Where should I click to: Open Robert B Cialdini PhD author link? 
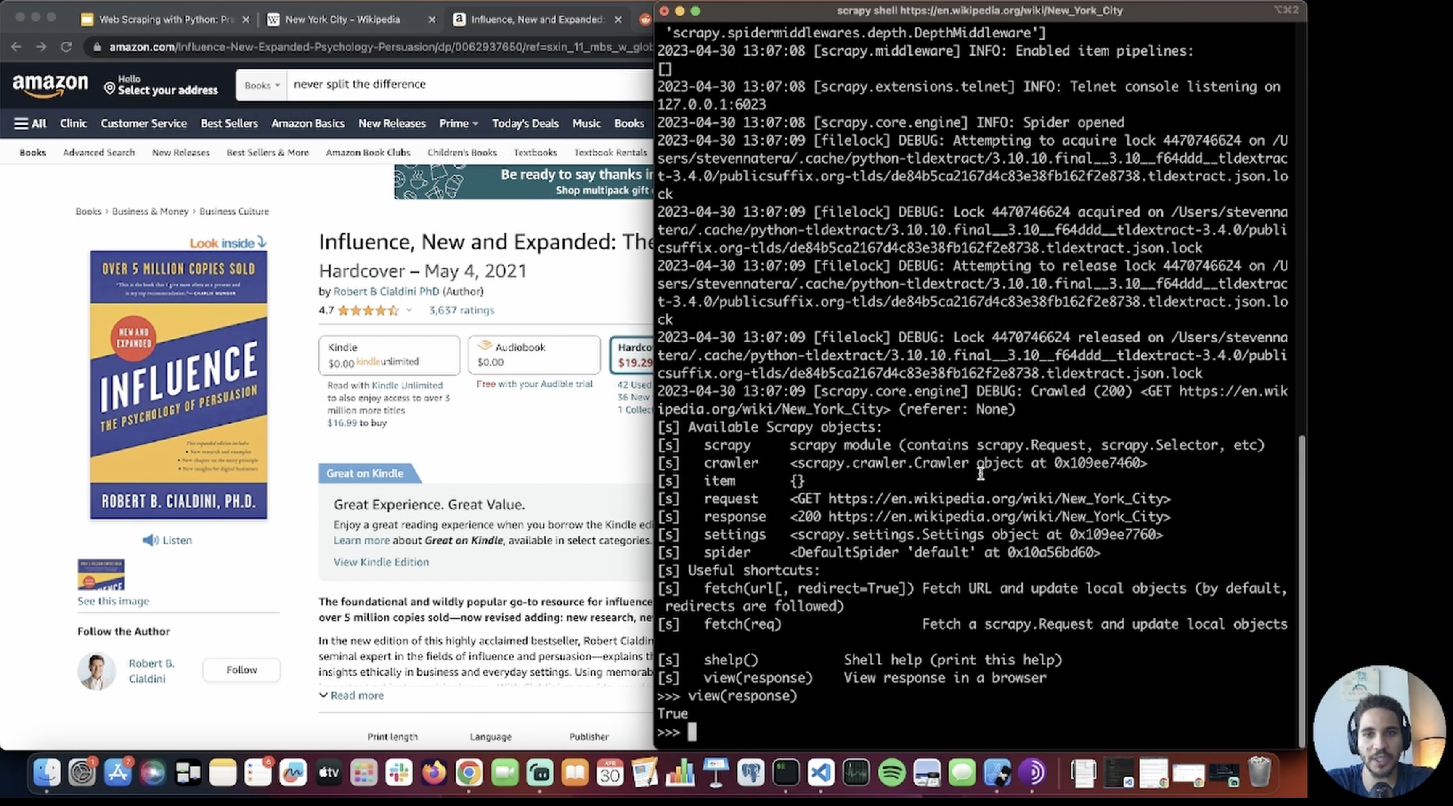(x=386, y=292)
